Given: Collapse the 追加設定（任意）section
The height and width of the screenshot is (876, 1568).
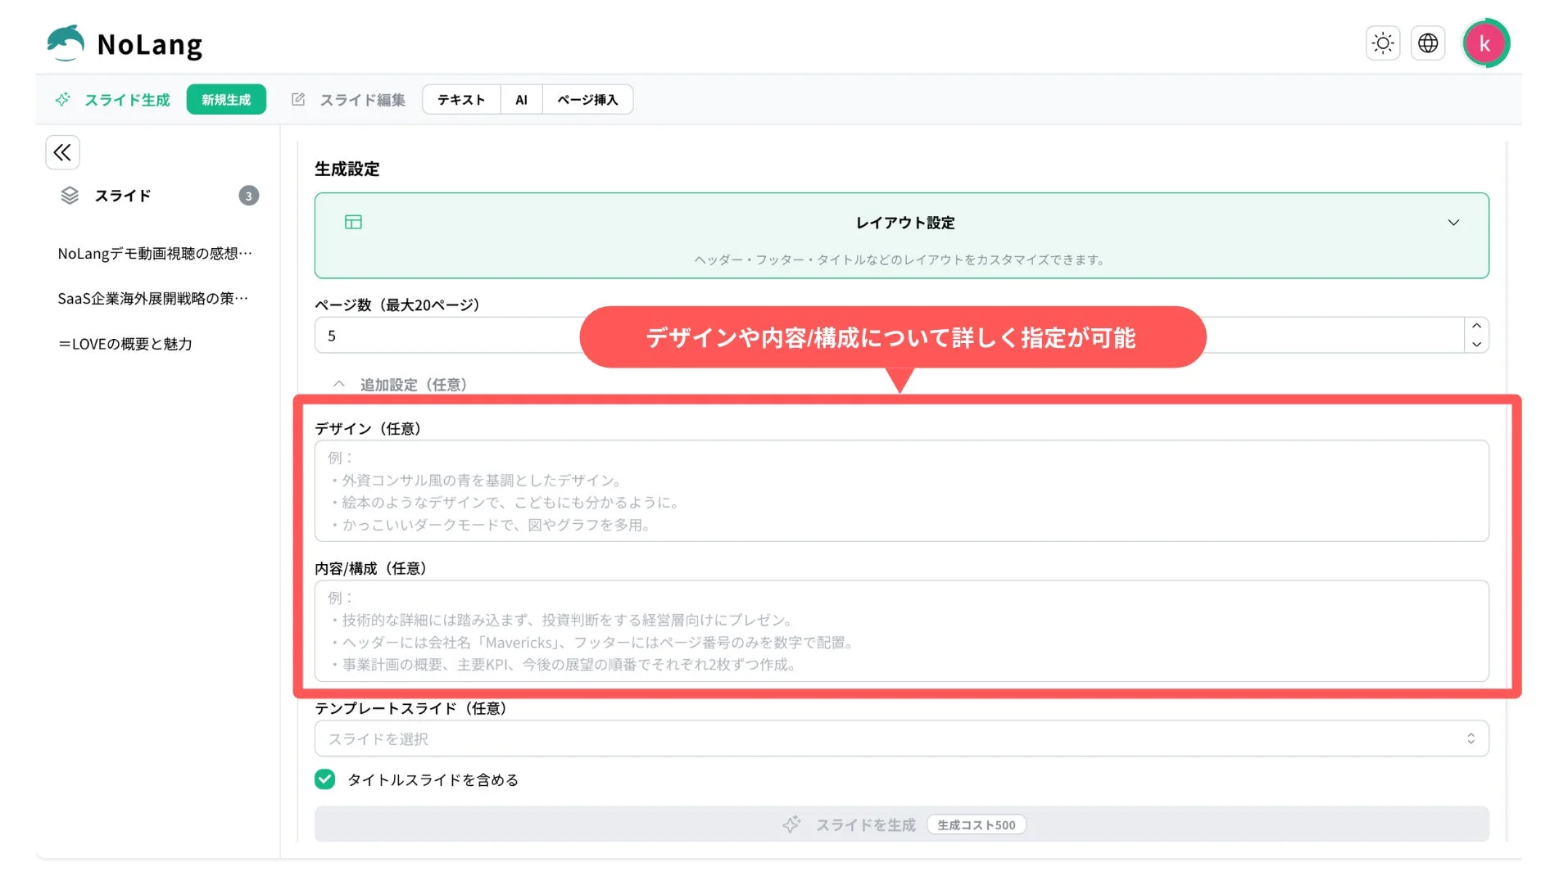Looking at the screenshot, I should point(339,383).
